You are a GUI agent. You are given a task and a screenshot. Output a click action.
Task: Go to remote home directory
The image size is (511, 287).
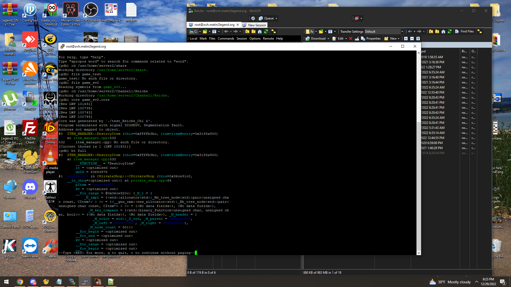[x=443, y=31]
